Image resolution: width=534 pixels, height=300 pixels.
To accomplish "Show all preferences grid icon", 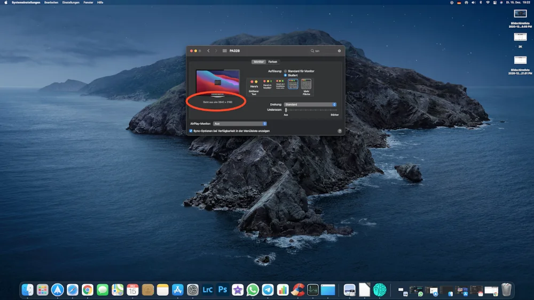I will point(225,51).
